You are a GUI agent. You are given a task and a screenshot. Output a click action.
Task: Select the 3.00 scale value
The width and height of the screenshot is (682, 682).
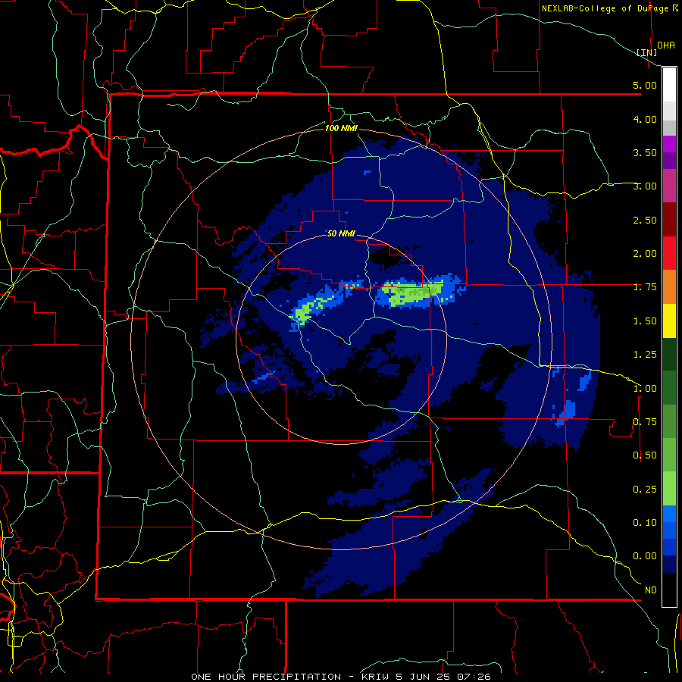tap(645, 186)
